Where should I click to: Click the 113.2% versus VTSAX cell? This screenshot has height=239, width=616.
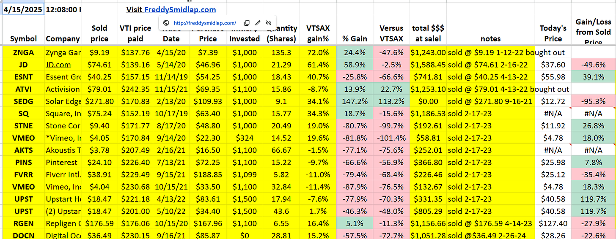391,101
